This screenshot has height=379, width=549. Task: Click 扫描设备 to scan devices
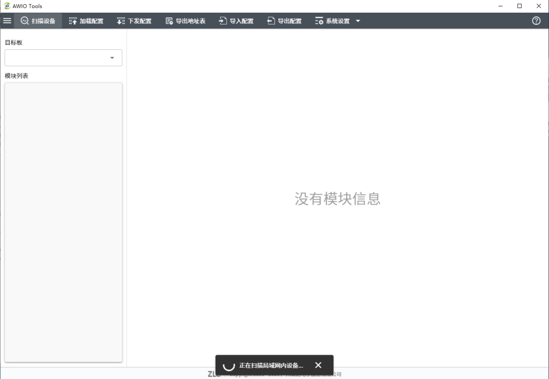click(38, 21)
